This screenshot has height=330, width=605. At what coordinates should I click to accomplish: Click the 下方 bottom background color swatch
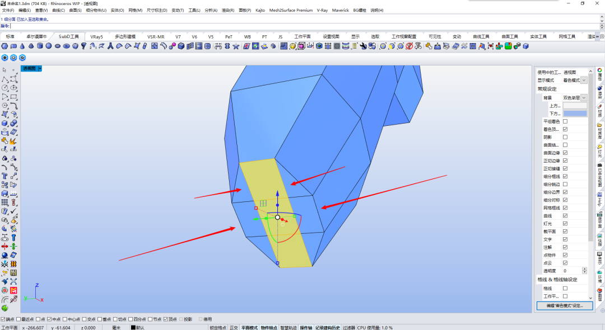coord(575,114)
